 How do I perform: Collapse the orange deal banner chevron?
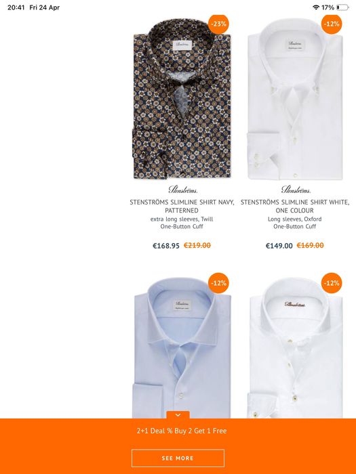[178, 414]
